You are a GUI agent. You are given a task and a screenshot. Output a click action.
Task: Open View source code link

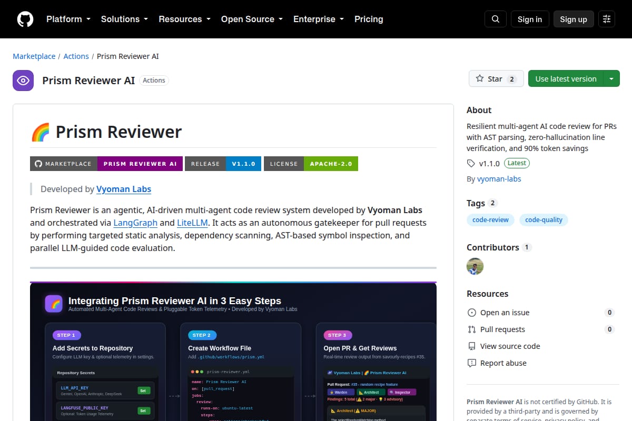click(x=510, y=346)
